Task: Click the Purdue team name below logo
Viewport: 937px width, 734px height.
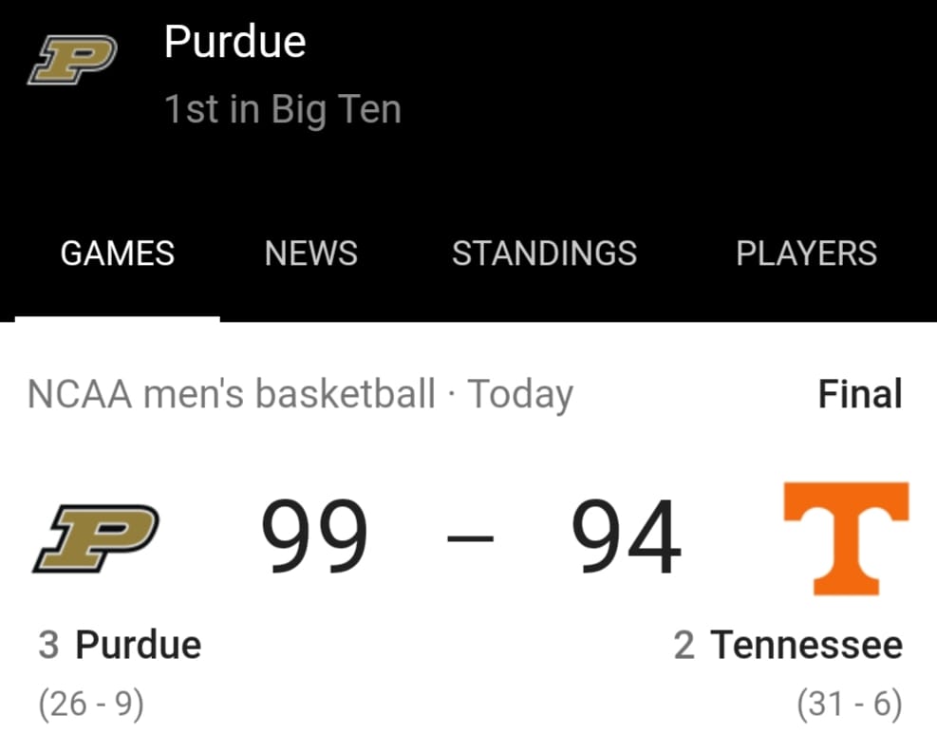Action: (138, 645)
